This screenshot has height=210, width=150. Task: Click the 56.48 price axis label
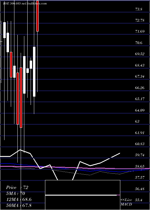[140, 189]
